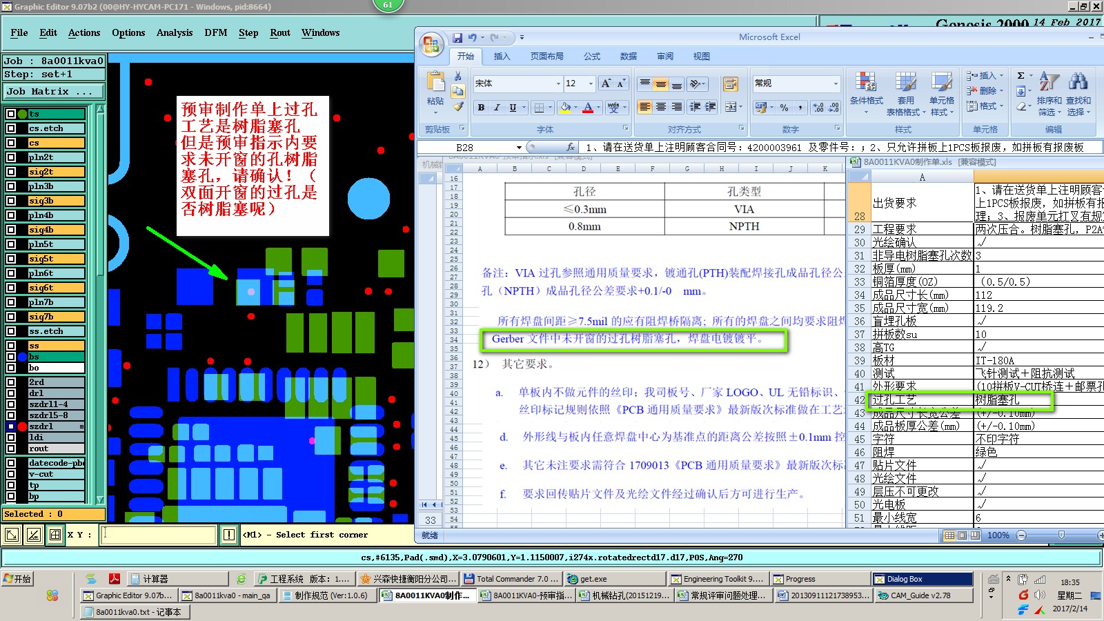This screenshot has height=621, width=1104.
Task: Expand the 字体 font dialog launcher
Action: click(626, 128)
